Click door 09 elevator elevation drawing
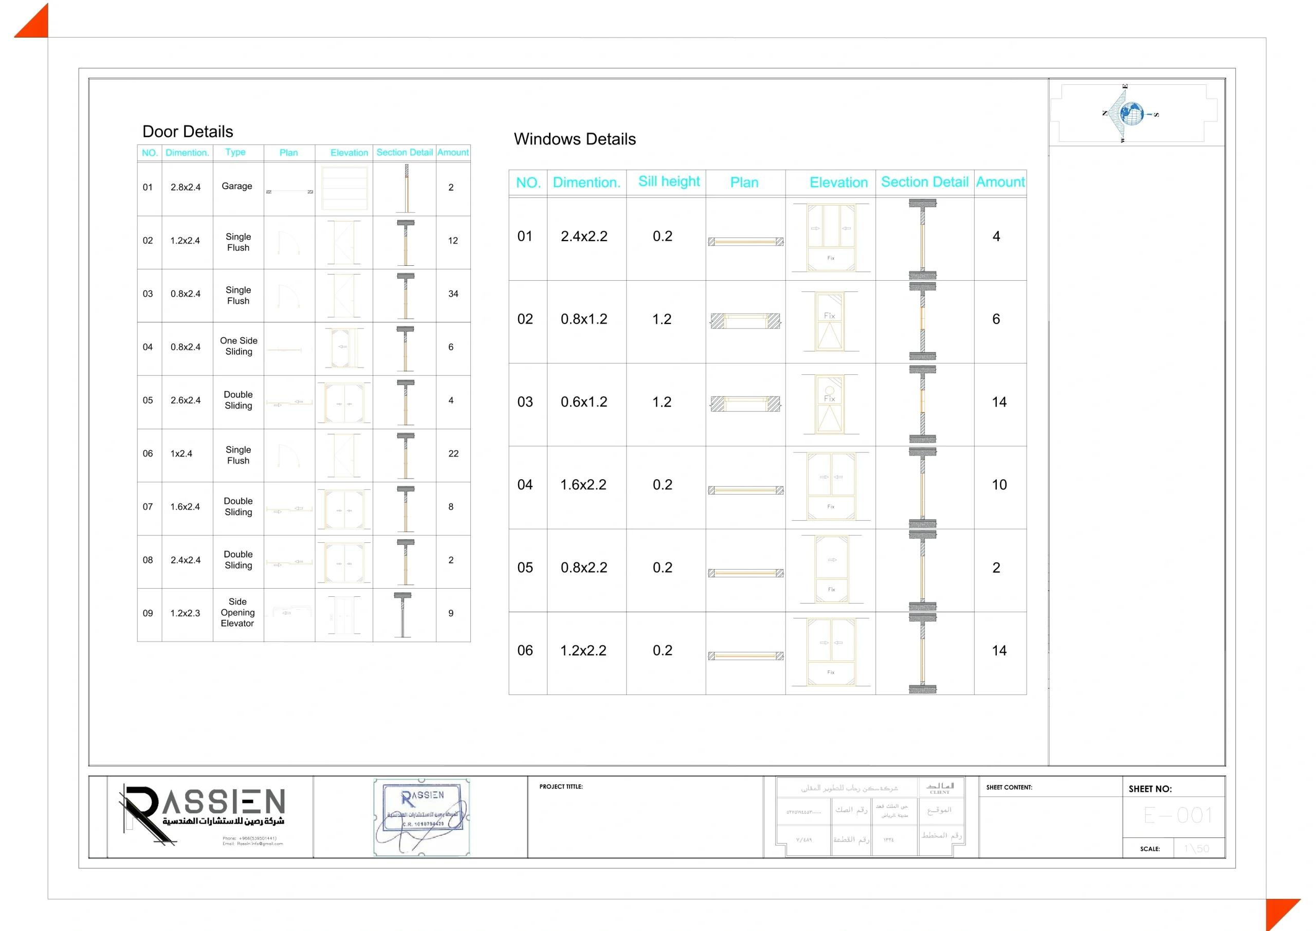 click(344, 615)
